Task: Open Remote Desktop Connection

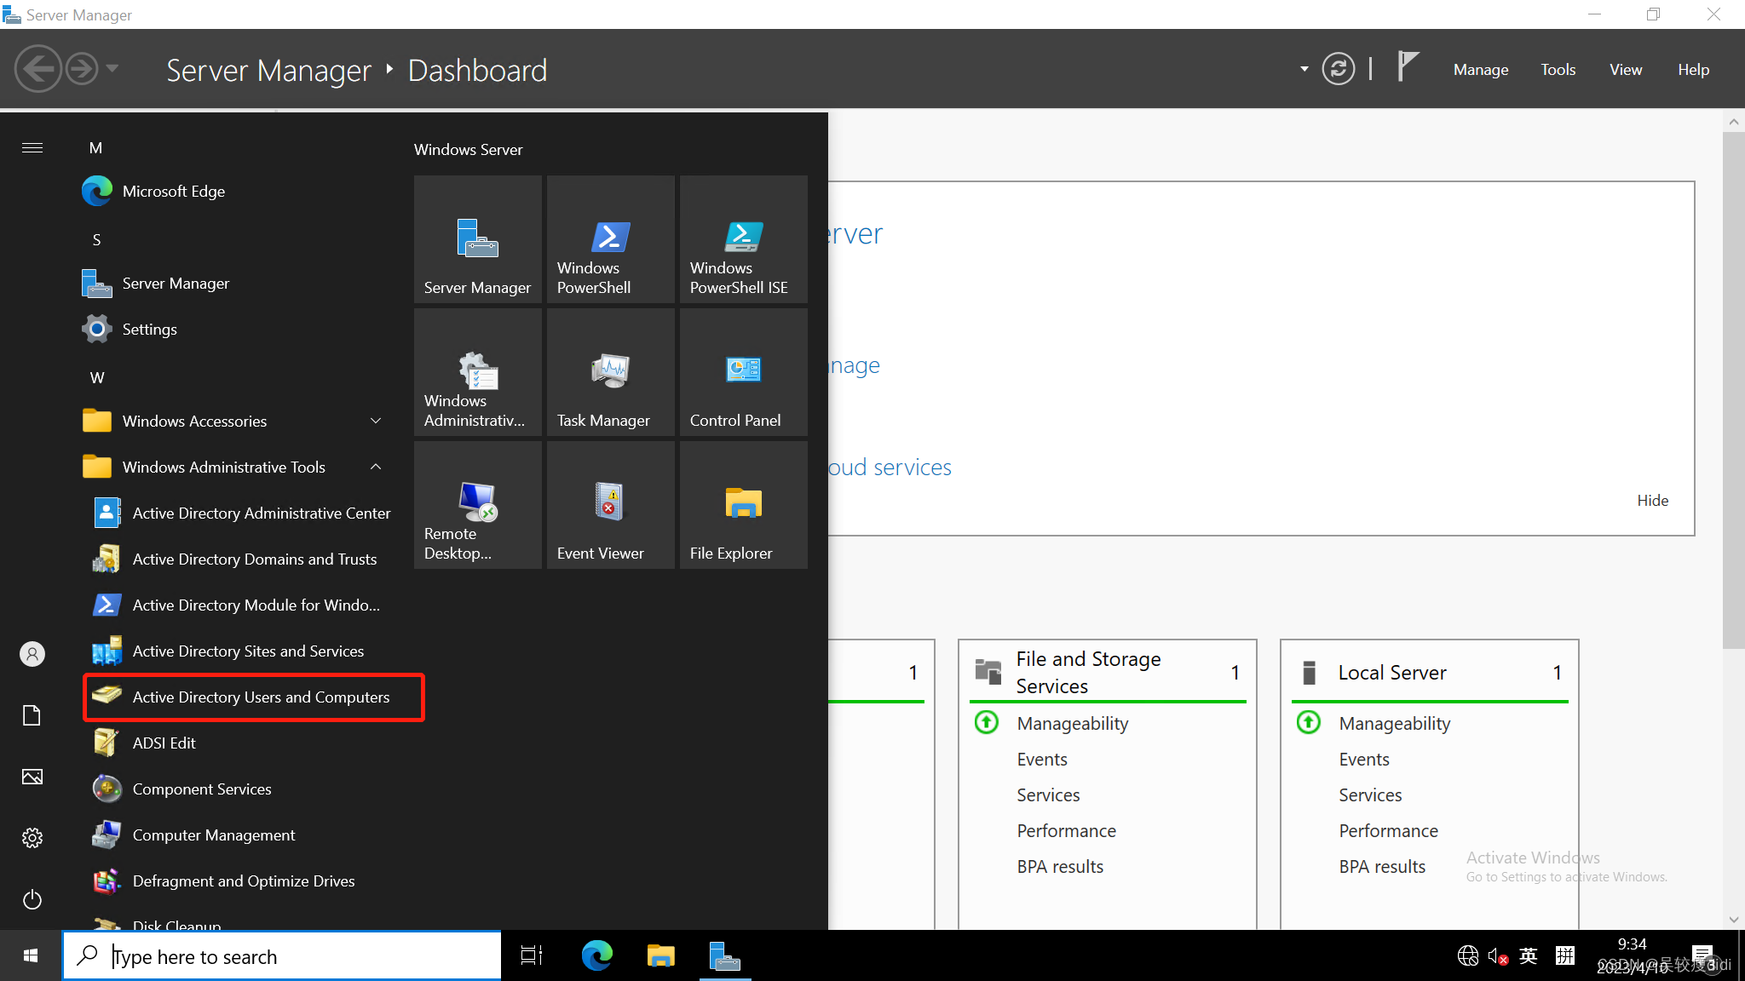Action: pyautogui.click(x=477, y=504)
